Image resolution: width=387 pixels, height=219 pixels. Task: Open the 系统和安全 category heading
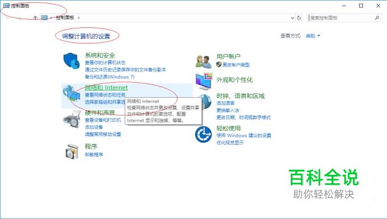pyautogui.click(x=100, y=55)
